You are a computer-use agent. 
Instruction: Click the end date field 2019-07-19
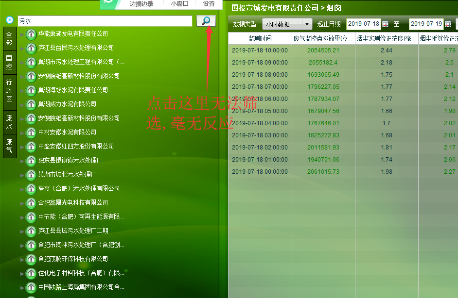tap(426, 24)
